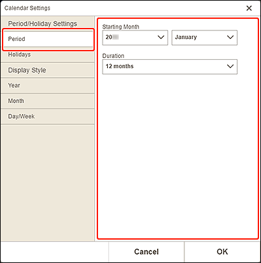Open the Day/Week display style settings
Image resolution: width=261 pixels, height=263 pixels.
pyautogui.click(x=47, y=116)
